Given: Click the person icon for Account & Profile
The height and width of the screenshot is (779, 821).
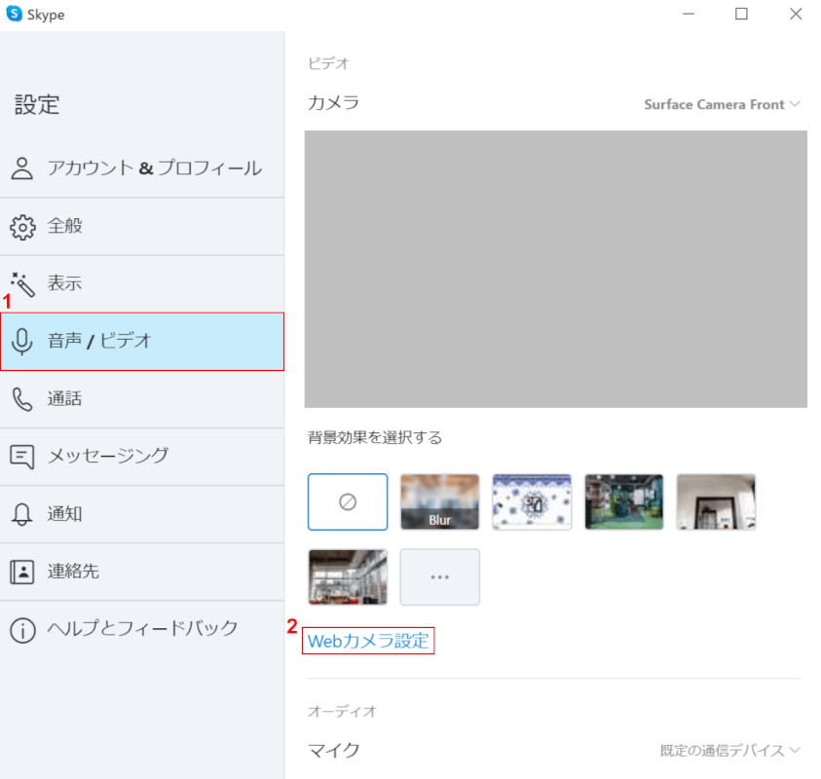Looking at the screenshot, I should tap(22, 168).
